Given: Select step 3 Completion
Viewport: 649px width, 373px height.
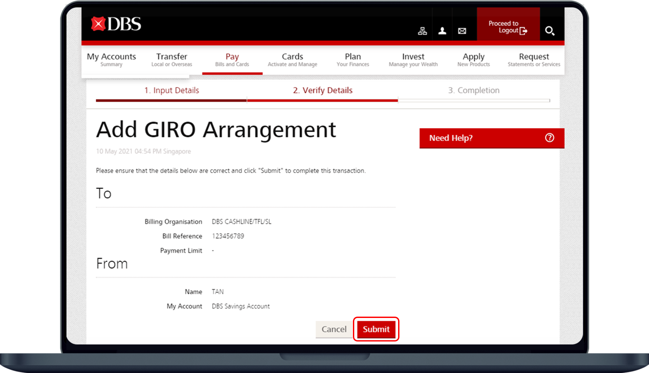Looking at the screenshot, I should [x=474, y=90].
